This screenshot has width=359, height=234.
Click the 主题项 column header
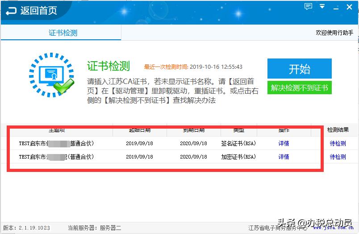57,130
